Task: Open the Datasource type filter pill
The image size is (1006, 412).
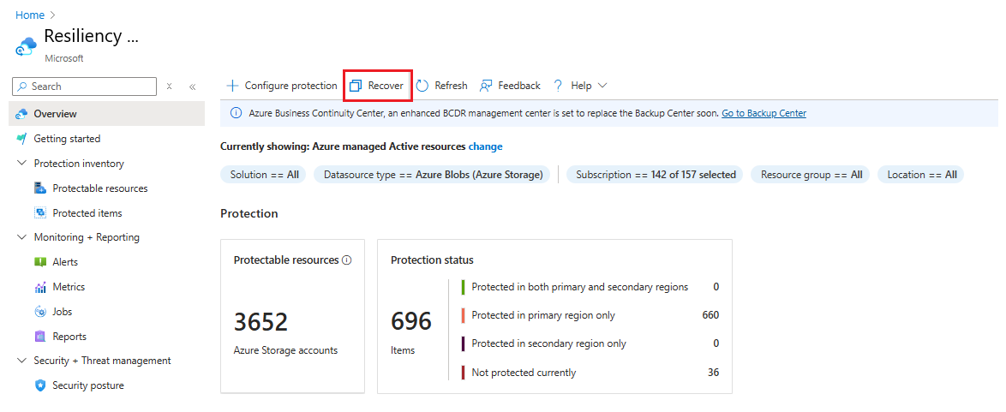Action: tap(432, 175)
